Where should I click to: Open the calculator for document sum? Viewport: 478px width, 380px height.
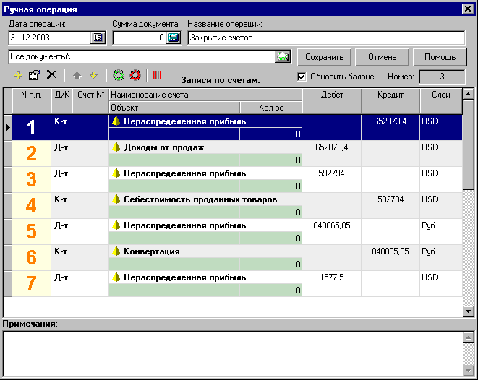174,38
